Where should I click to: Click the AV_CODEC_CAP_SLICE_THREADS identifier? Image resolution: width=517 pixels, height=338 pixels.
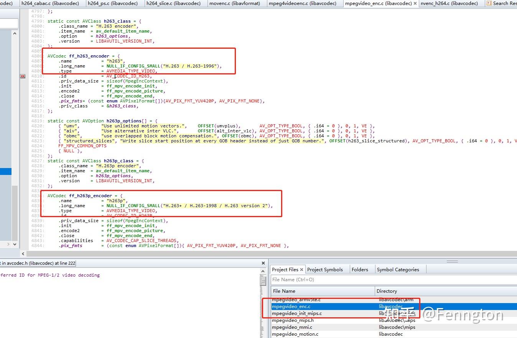click(142, 241)
